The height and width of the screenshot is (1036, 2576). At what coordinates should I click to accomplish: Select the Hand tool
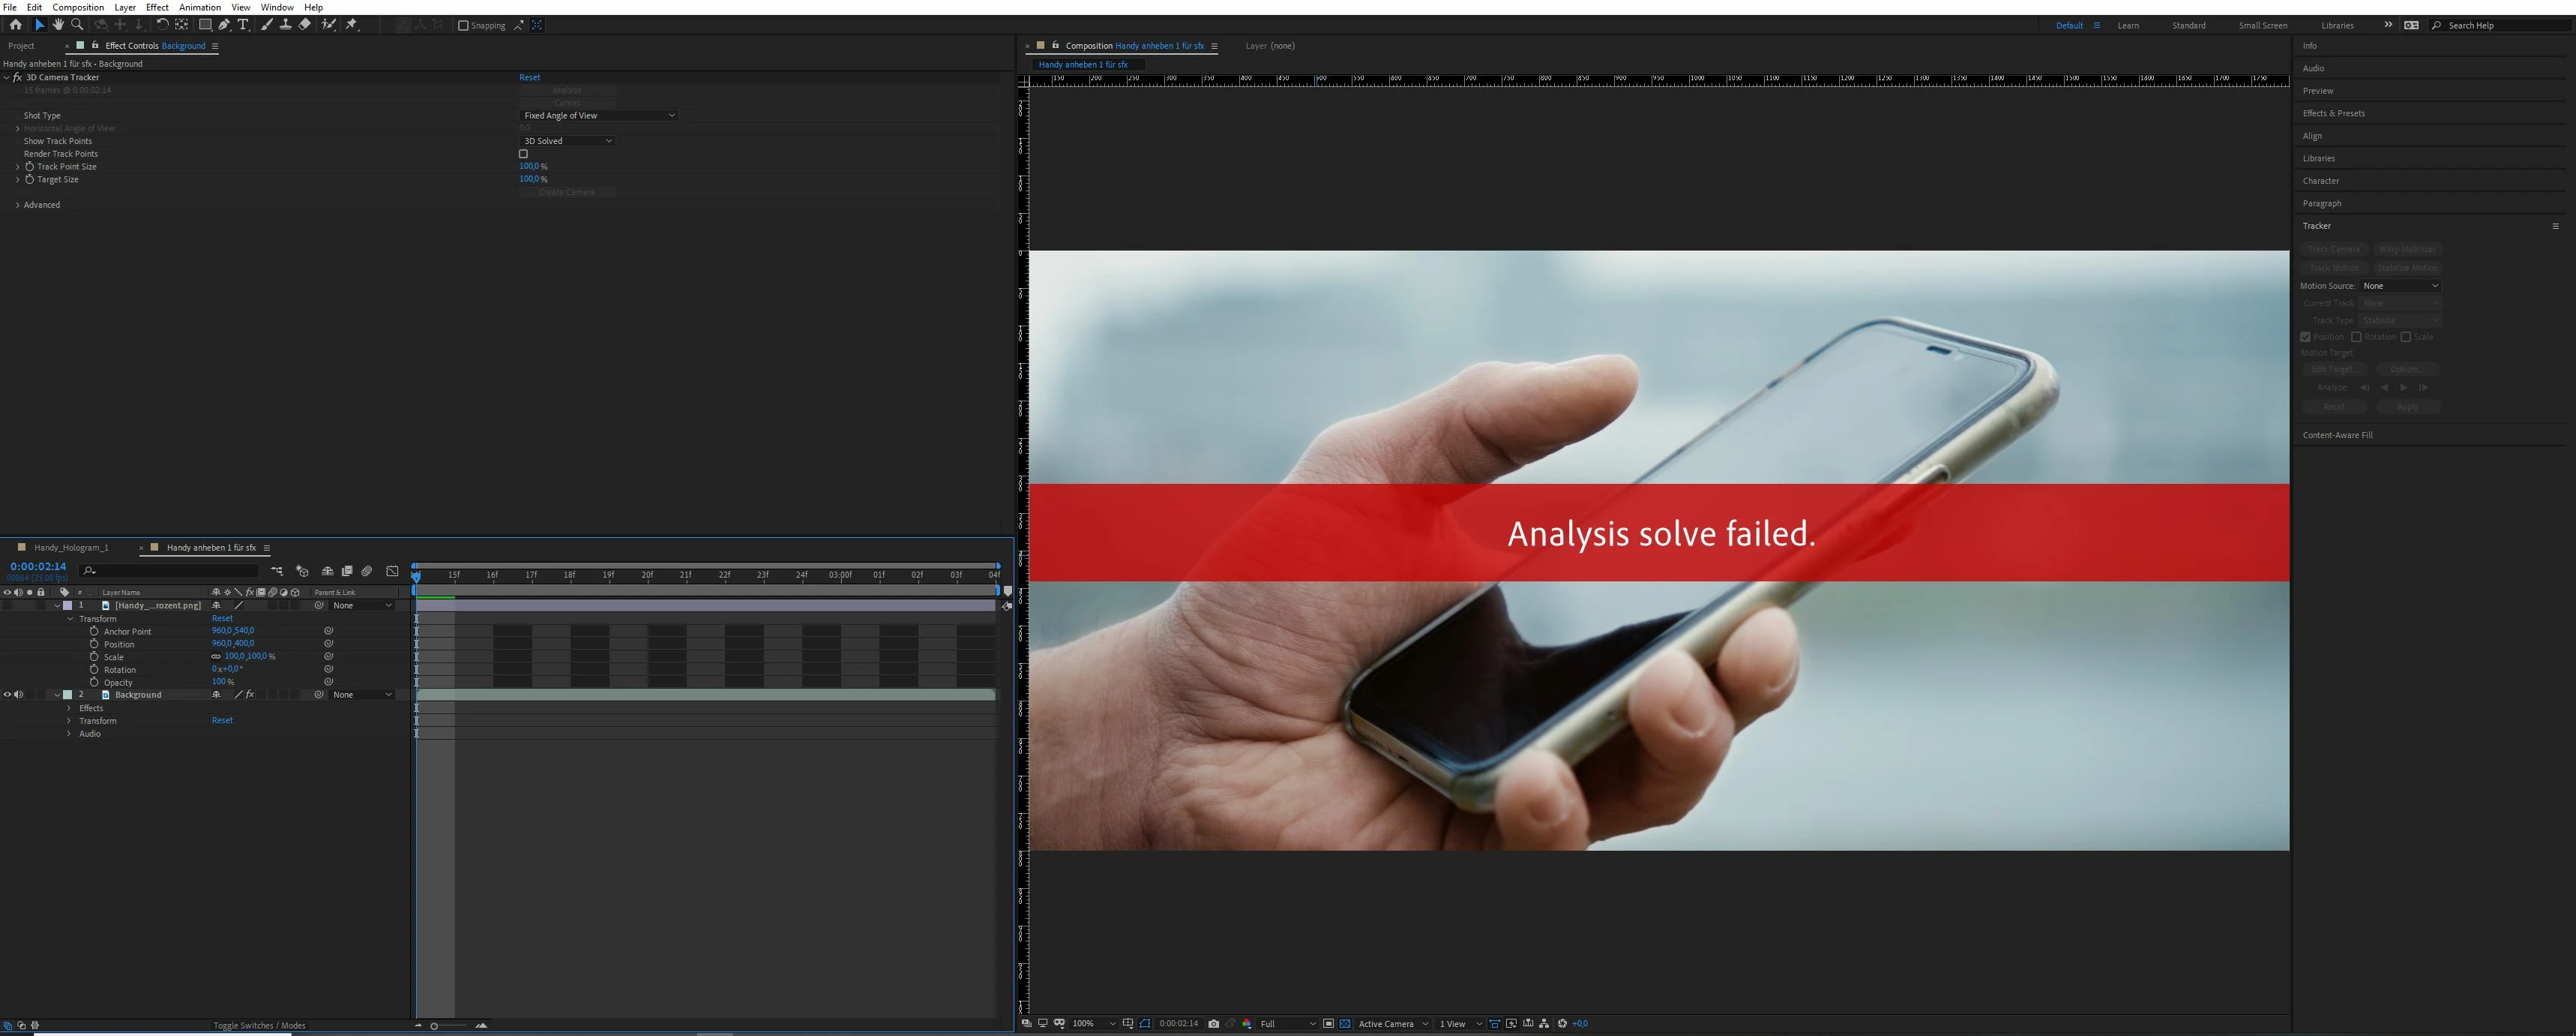(x=58, y=25)
